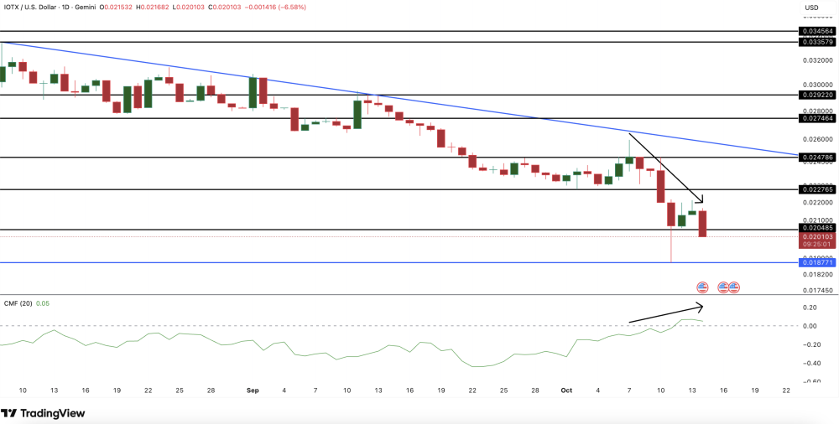Click the 0.20 CMF axis tick
Screen dimensions: 839x424
tap(809, 308)
